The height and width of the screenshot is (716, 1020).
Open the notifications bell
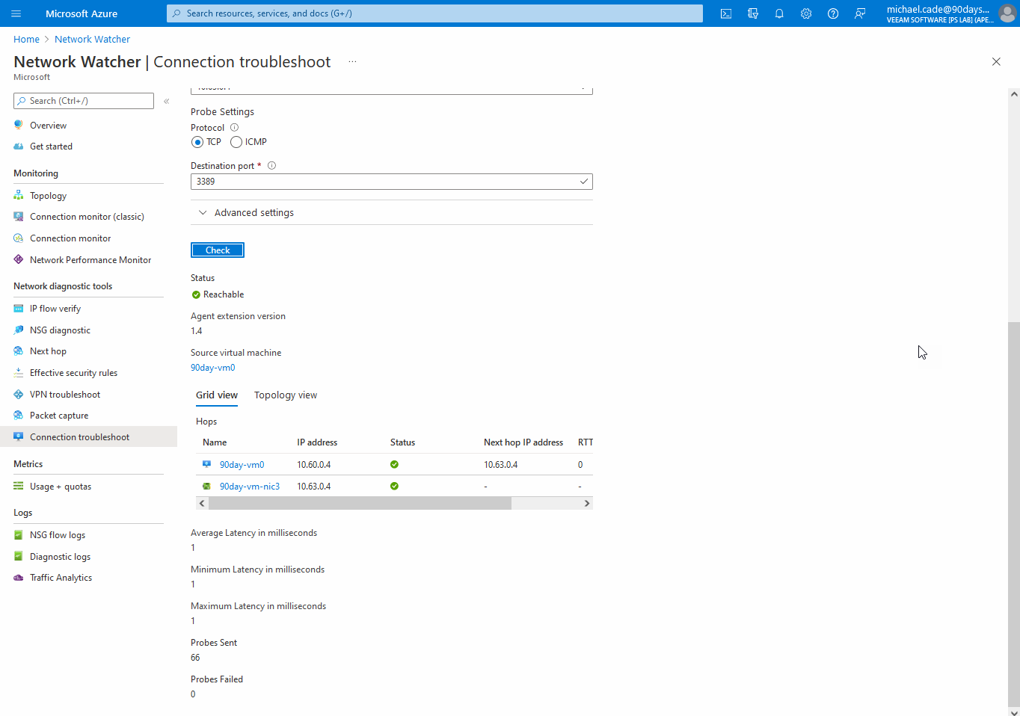[779, 13]
